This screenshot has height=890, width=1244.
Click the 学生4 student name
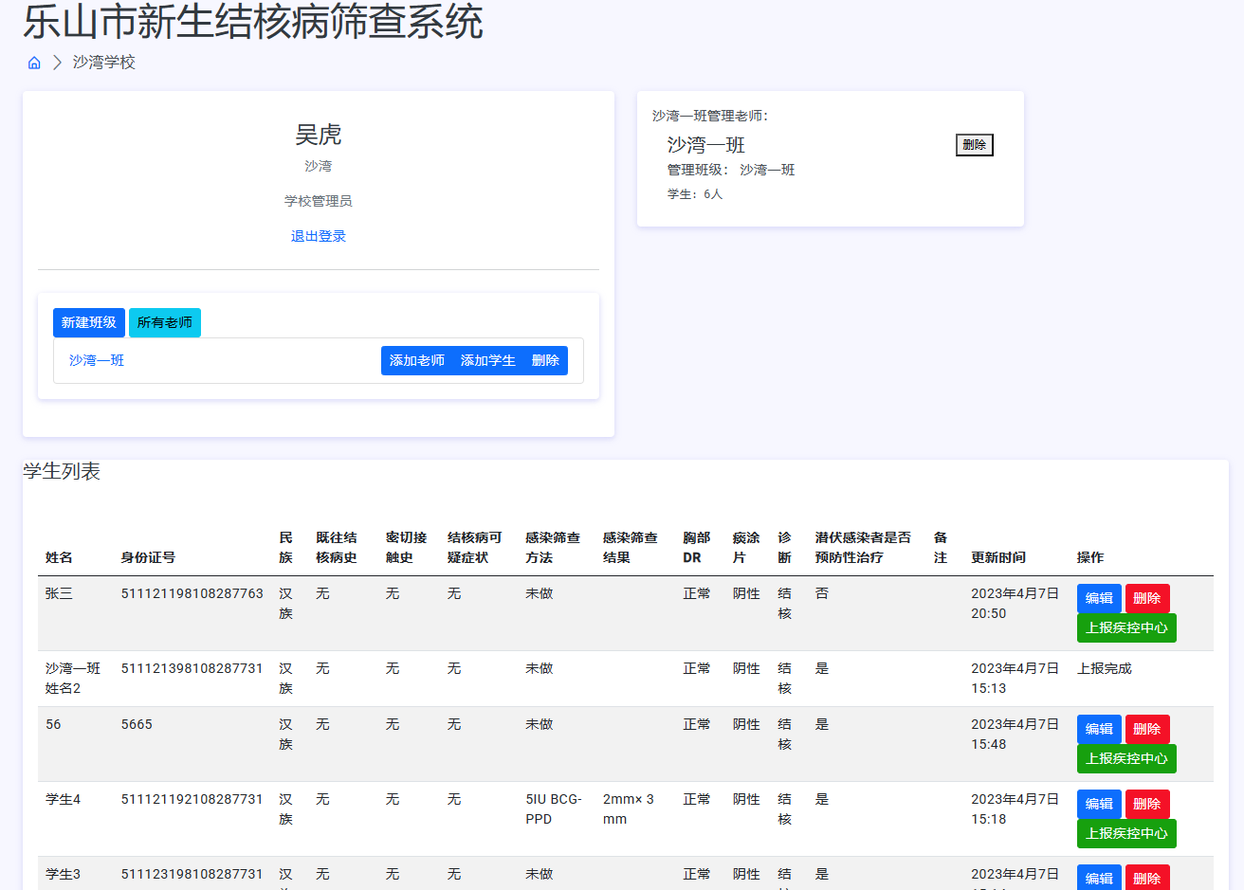(x=64, y=799)
